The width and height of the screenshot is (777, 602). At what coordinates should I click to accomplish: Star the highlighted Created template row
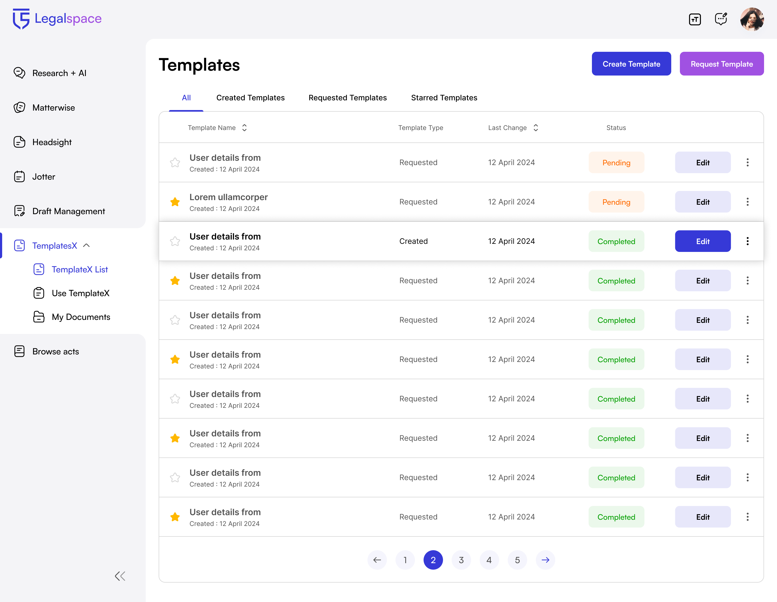pos(175,241)
